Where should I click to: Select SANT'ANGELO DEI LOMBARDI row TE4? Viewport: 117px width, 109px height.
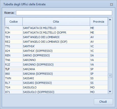pyautogui.click(x=56, y=37)
